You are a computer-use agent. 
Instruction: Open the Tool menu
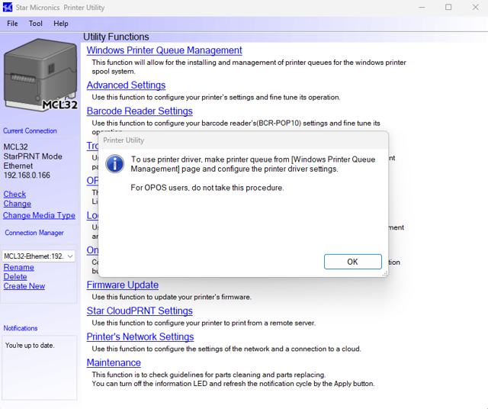(36, 24)
